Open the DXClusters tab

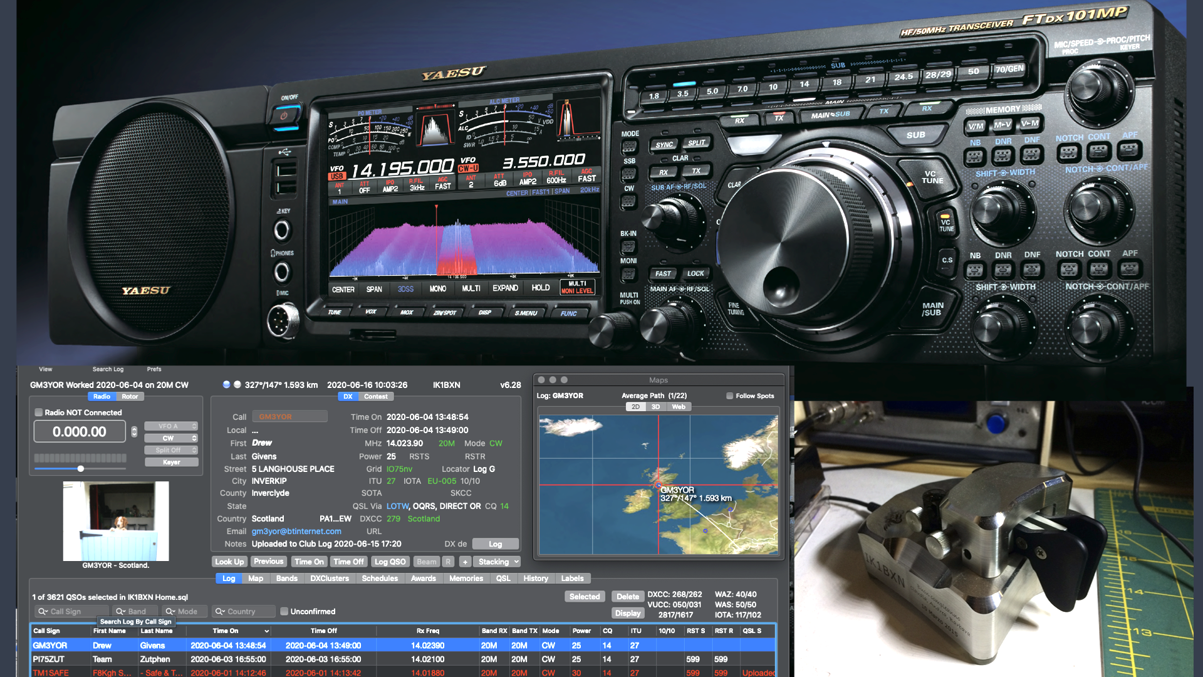click(x=330, y=578)
